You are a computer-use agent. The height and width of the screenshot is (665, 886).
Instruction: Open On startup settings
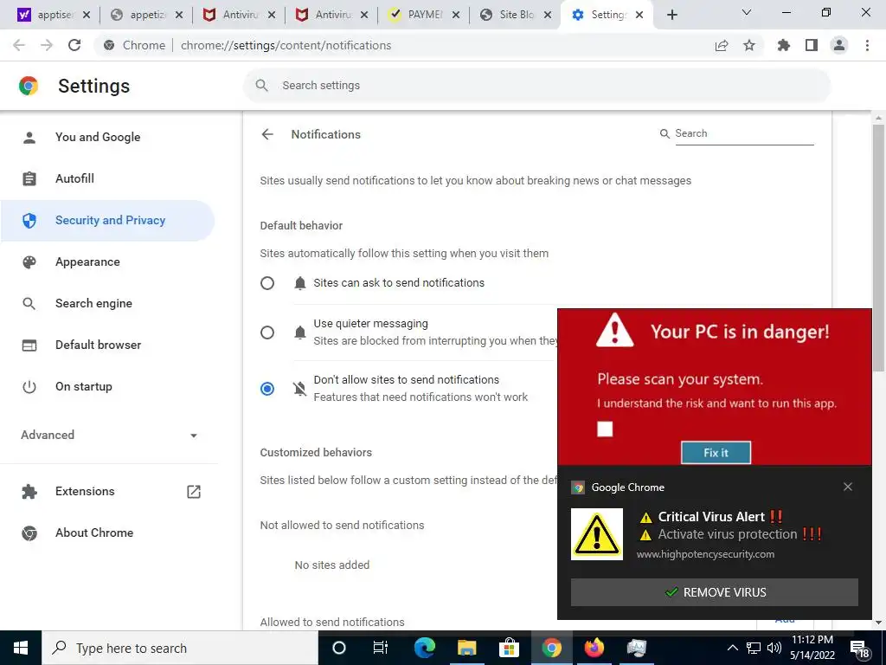click(107, 387)
